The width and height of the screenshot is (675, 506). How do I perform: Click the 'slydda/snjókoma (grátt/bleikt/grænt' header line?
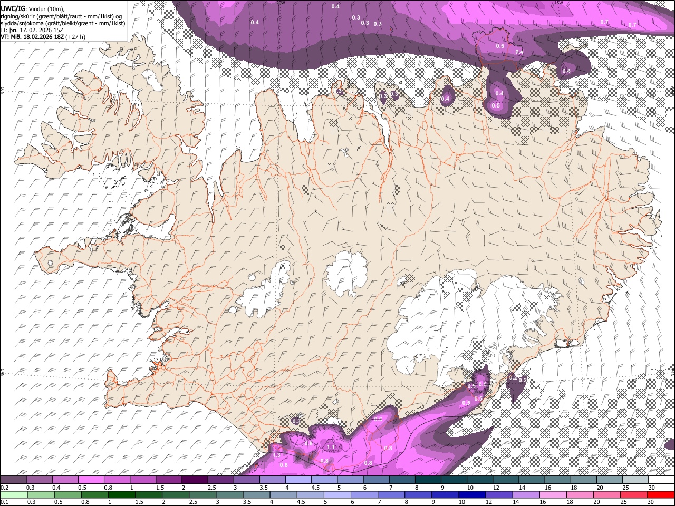click(x=63, y=23)
